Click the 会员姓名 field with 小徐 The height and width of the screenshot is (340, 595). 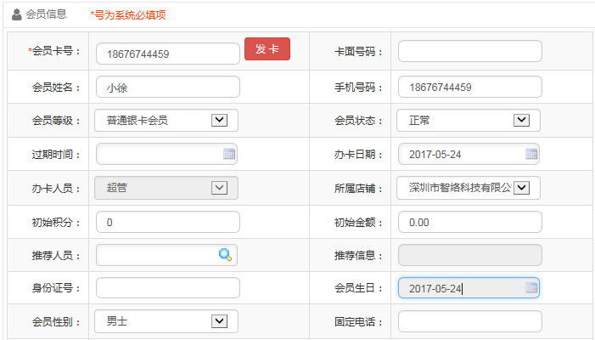(168, 87)
